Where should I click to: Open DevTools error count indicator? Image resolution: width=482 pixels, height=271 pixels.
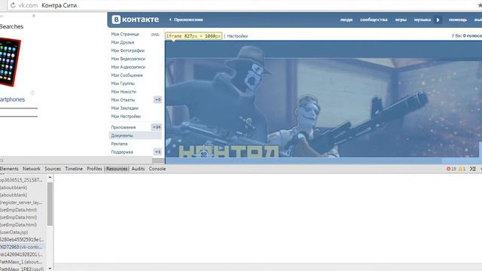click(451, 169)
